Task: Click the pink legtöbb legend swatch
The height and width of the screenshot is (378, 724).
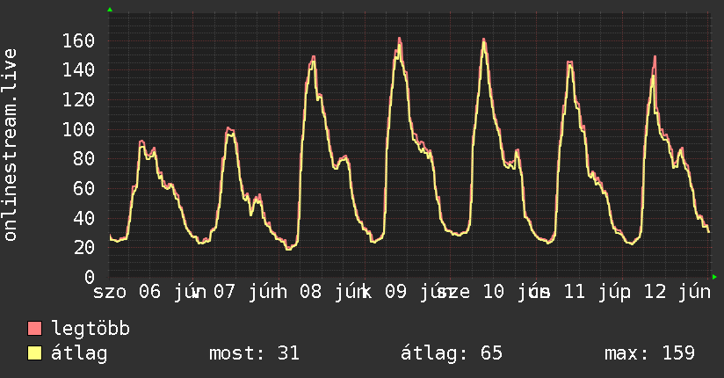Action: pos(34,329)
